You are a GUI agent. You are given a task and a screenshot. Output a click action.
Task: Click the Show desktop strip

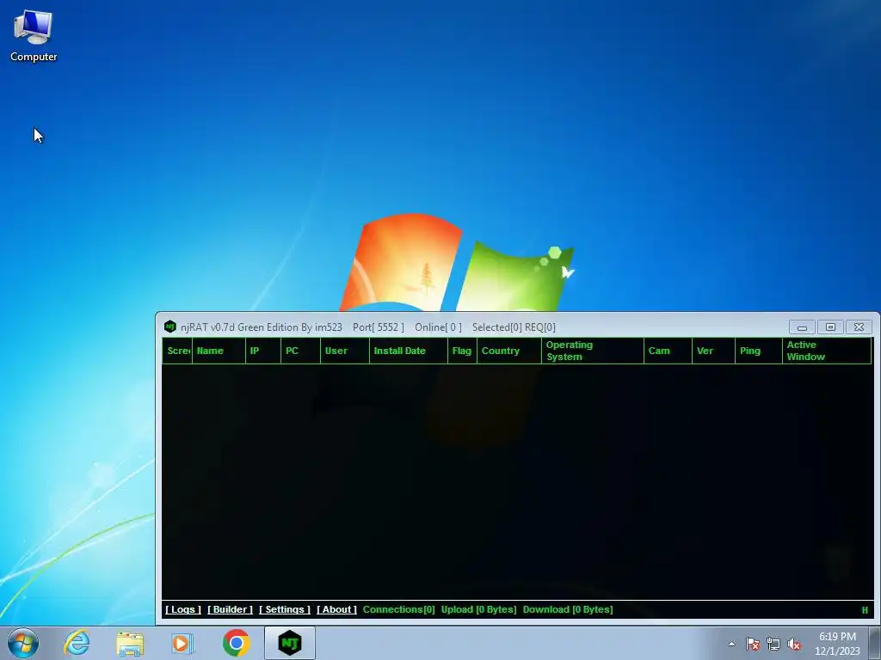(875, 643)
